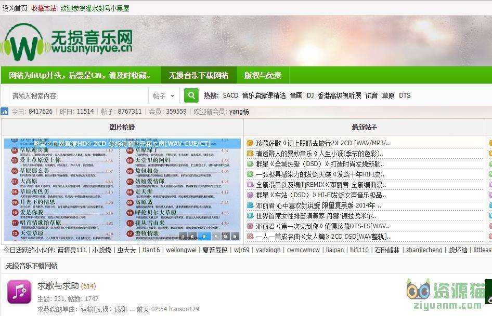Image resolution: width=492 pixels, height=316 pixels.
Task: Go to carousel slide 4
Action: coord(216,236)
